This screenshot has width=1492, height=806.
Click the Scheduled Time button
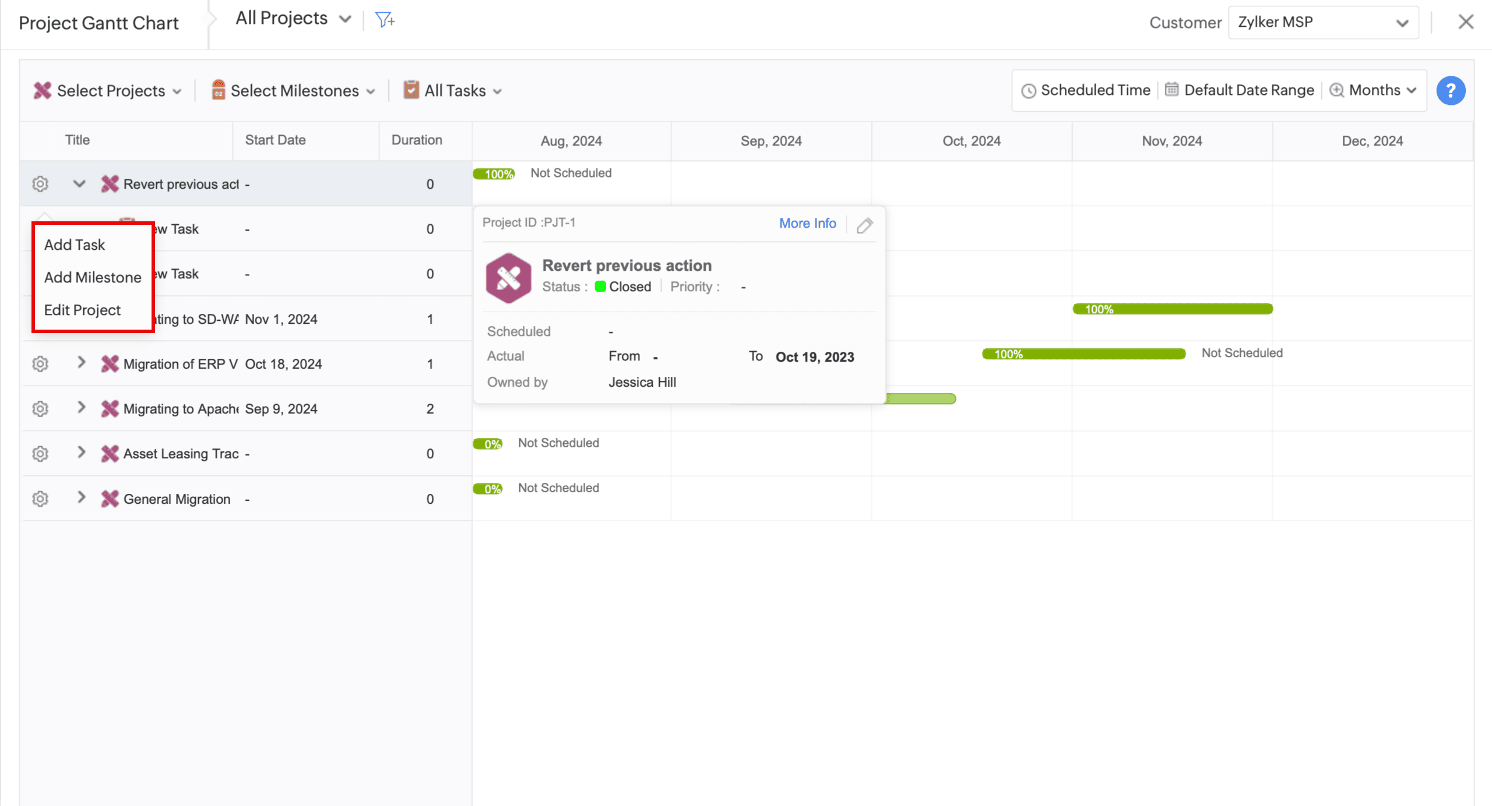pos(1086,90)
